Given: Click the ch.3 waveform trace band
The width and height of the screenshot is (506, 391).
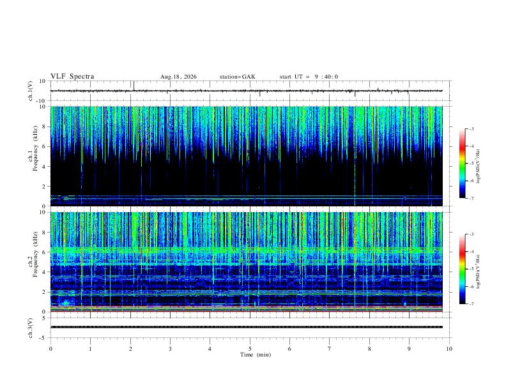Looking at the screenshot, I should pyautogui.click(x=246, y=327).
